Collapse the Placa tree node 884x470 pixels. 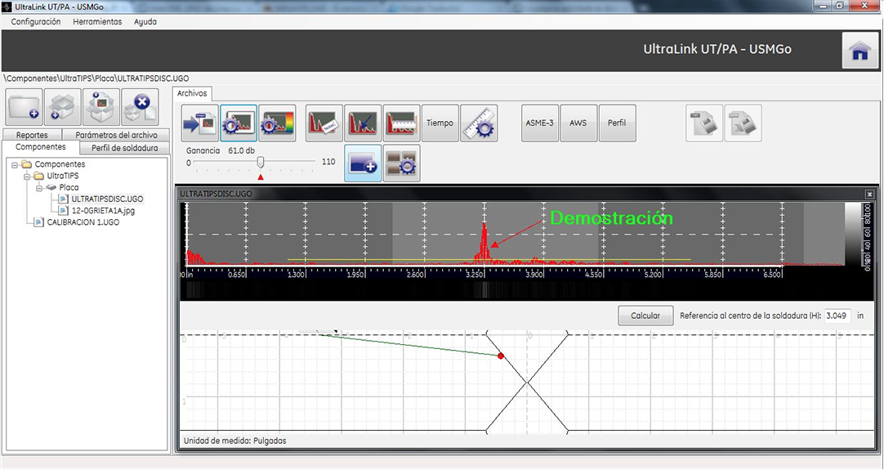point(39,188)
